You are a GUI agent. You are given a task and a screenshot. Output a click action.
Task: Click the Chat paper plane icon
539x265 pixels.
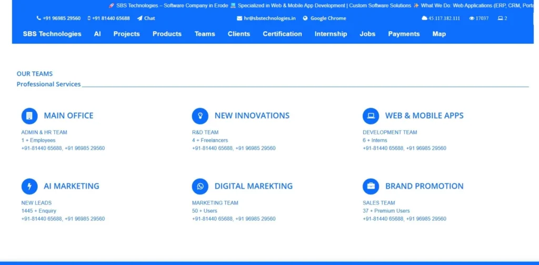[x=140, y=18]
